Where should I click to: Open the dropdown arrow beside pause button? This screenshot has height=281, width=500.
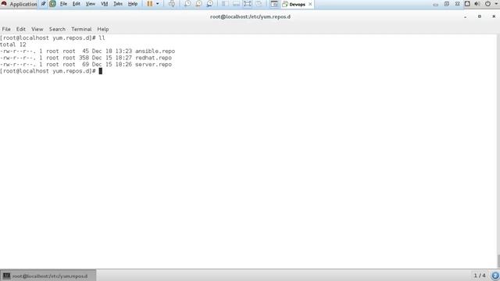pos(158,4)
